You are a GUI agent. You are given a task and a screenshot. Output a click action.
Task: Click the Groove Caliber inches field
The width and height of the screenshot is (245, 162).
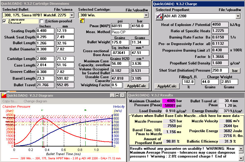point(45,72)
